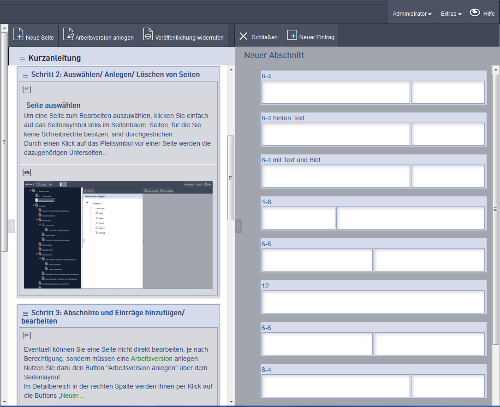
Task: Click the Arbeitsversion anlegen edit icon
Action: pos(68,35)
